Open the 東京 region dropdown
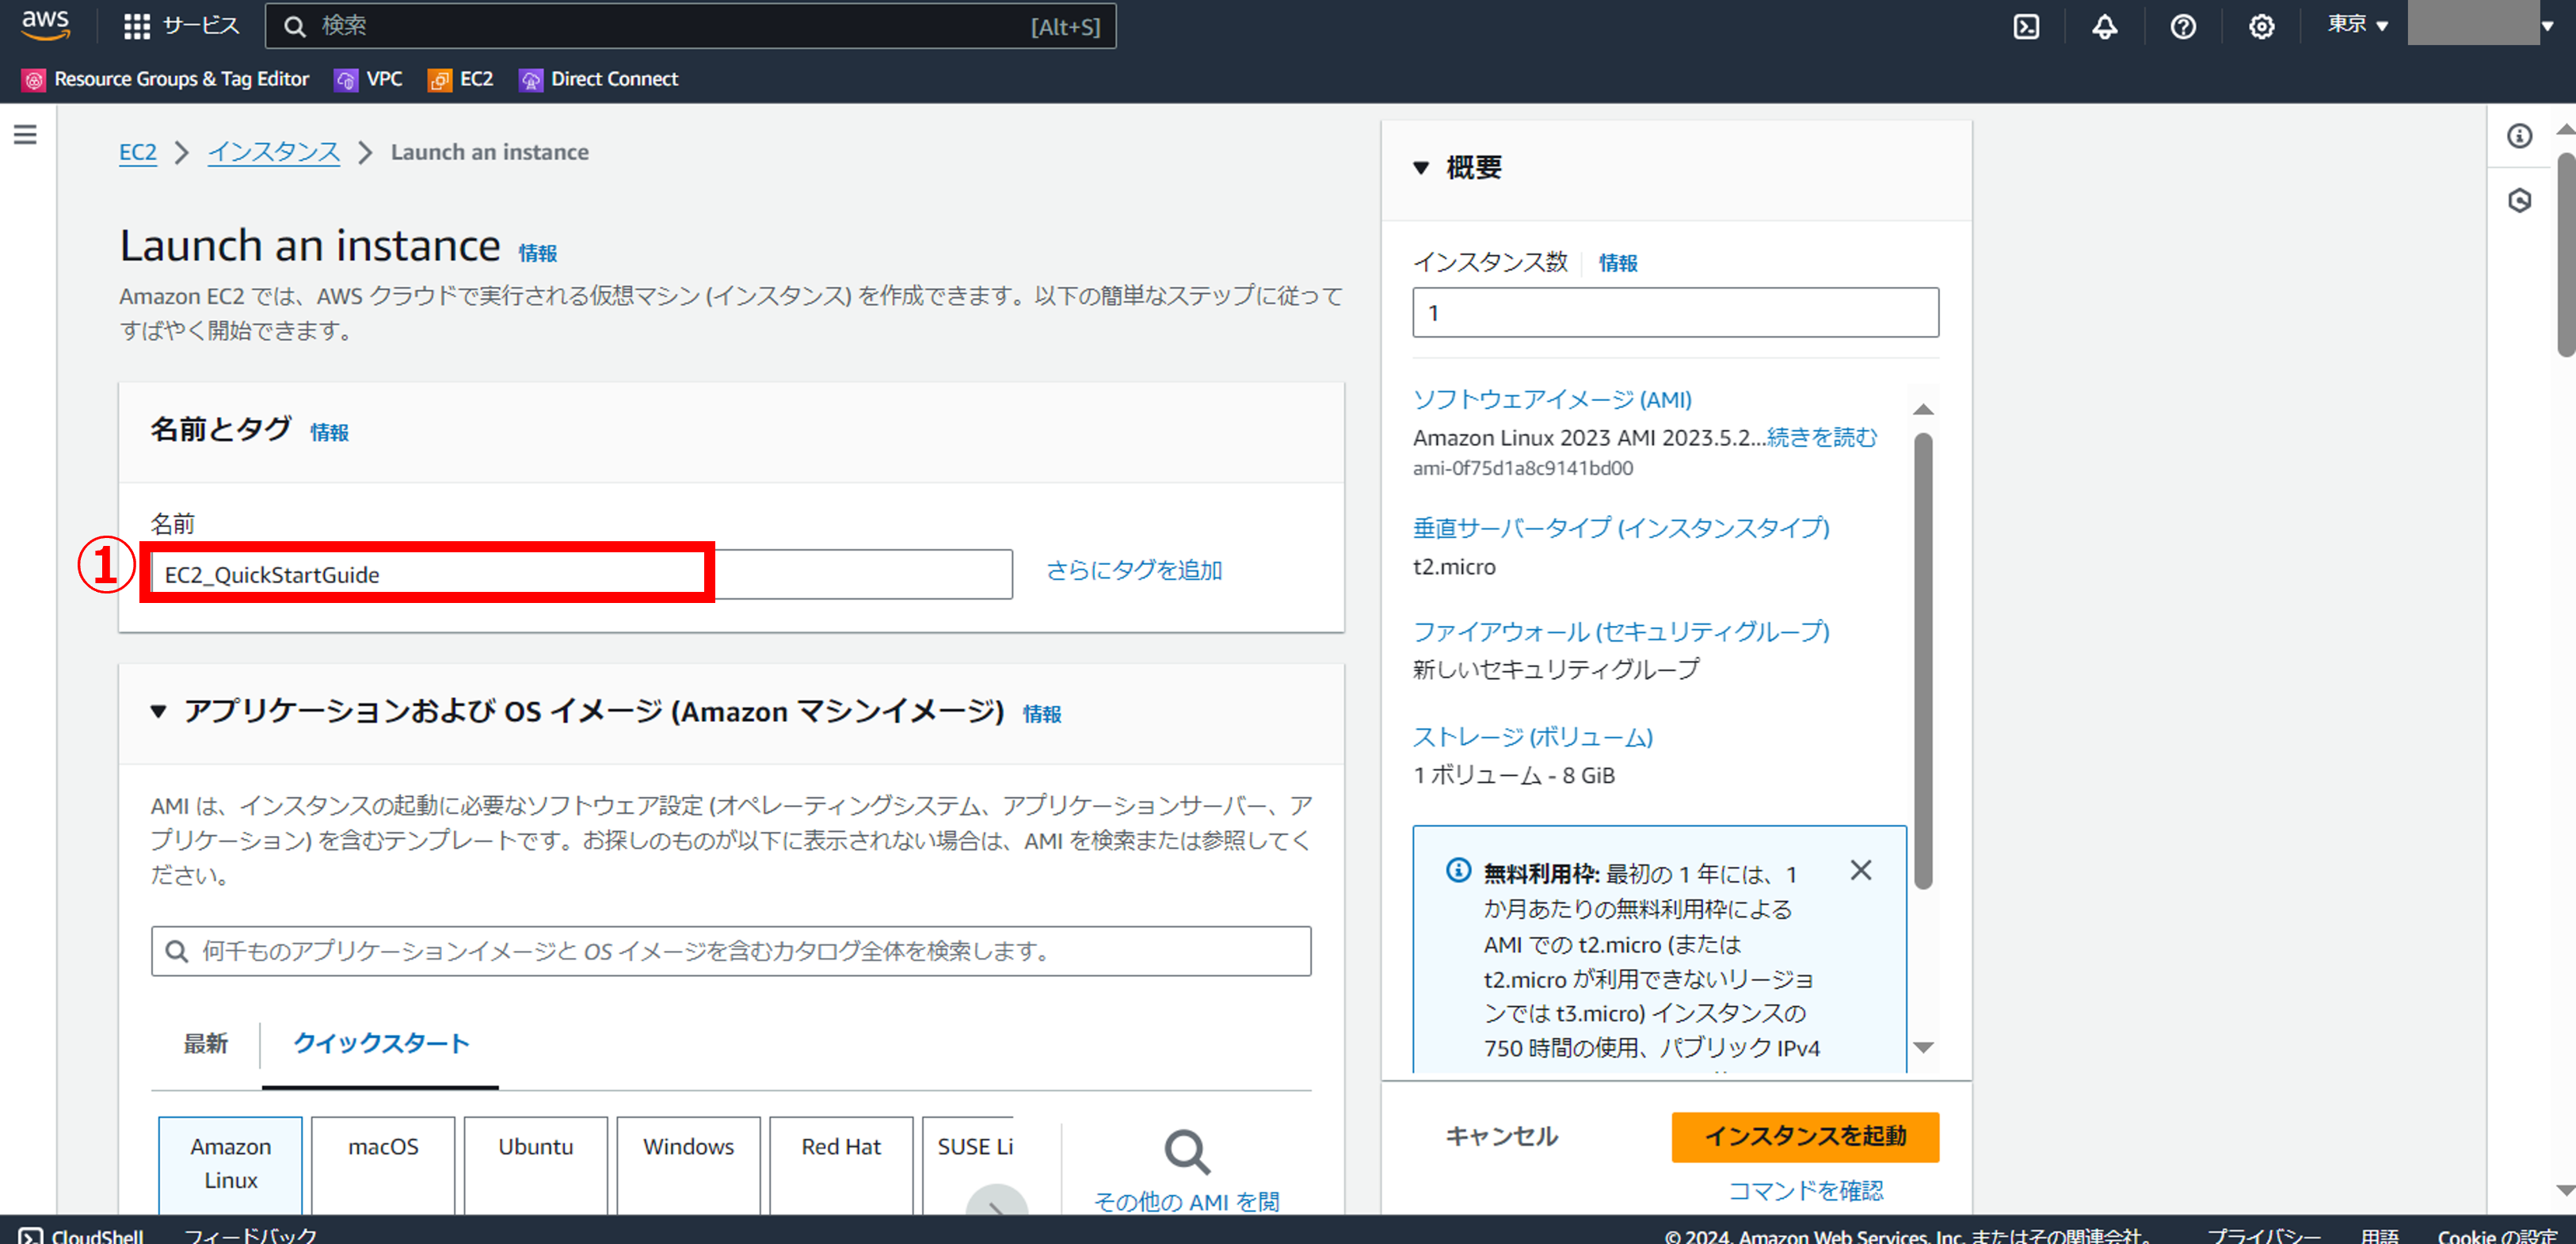This screenshot has width=2576, height=1244. point(2357,25)
